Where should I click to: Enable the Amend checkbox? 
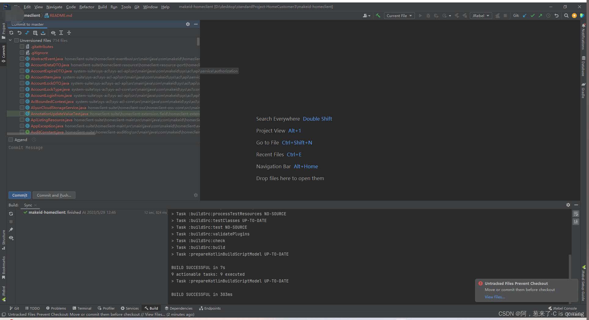(x=11, y=140)
